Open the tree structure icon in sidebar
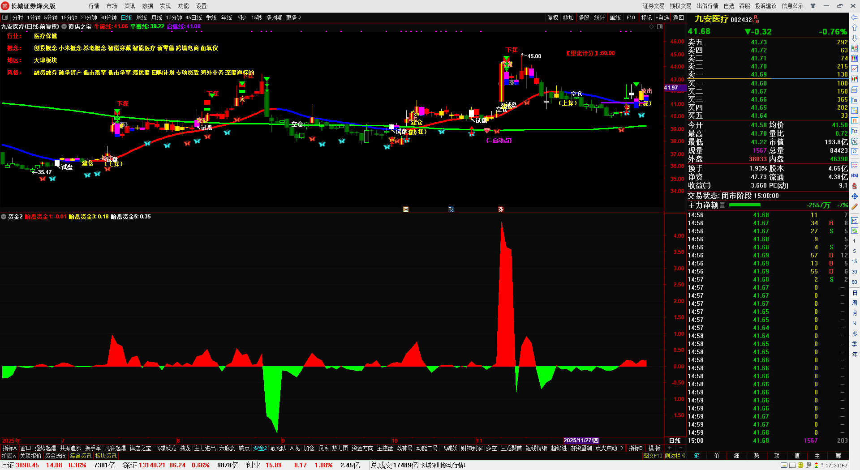This screenshot has width=860, height=470. [x=855, y=110]
